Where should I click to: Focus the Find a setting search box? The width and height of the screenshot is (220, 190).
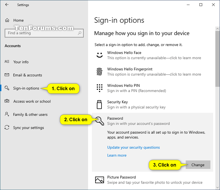[44, 33]
